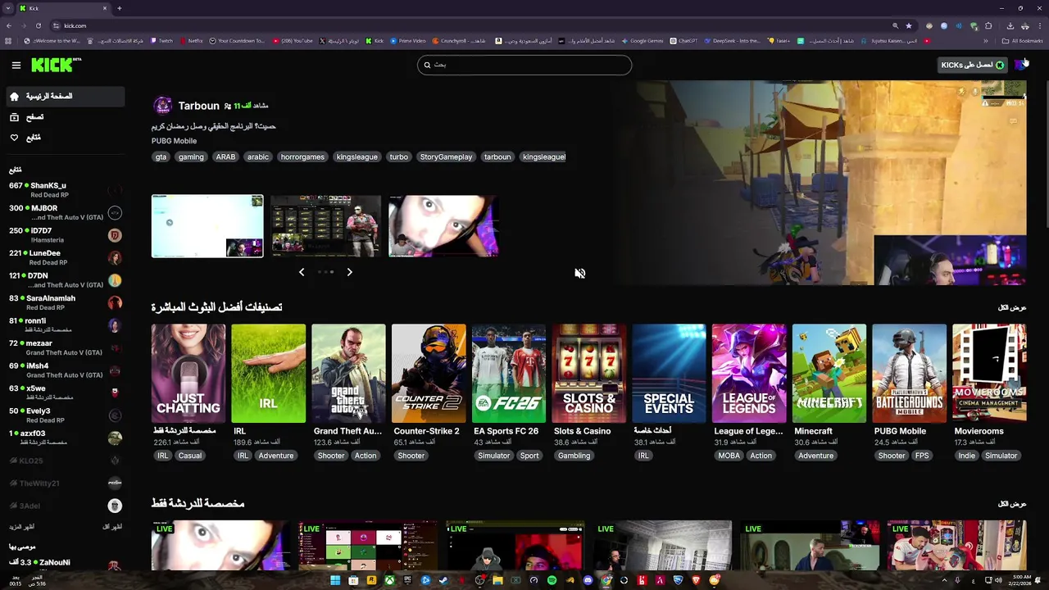Click FPS tag under PUBG Mobile

click(x=922, y=456)
